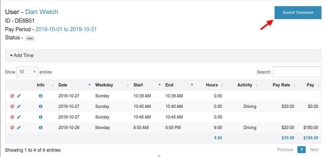The image size is (325, 157).
Task: Delete the 10:39 AM Sunday time entry
Action: pos(12,96)
